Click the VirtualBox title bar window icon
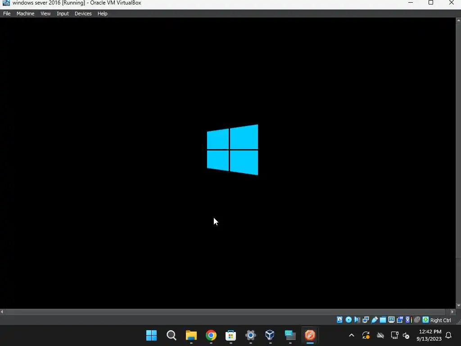 pyautogui.click(x=6, y=3)
